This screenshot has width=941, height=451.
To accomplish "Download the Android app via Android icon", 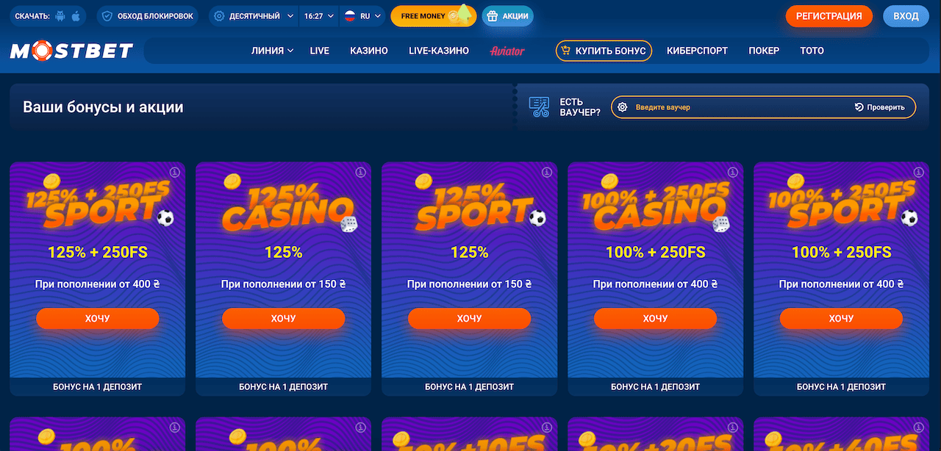I will point(60,16).
